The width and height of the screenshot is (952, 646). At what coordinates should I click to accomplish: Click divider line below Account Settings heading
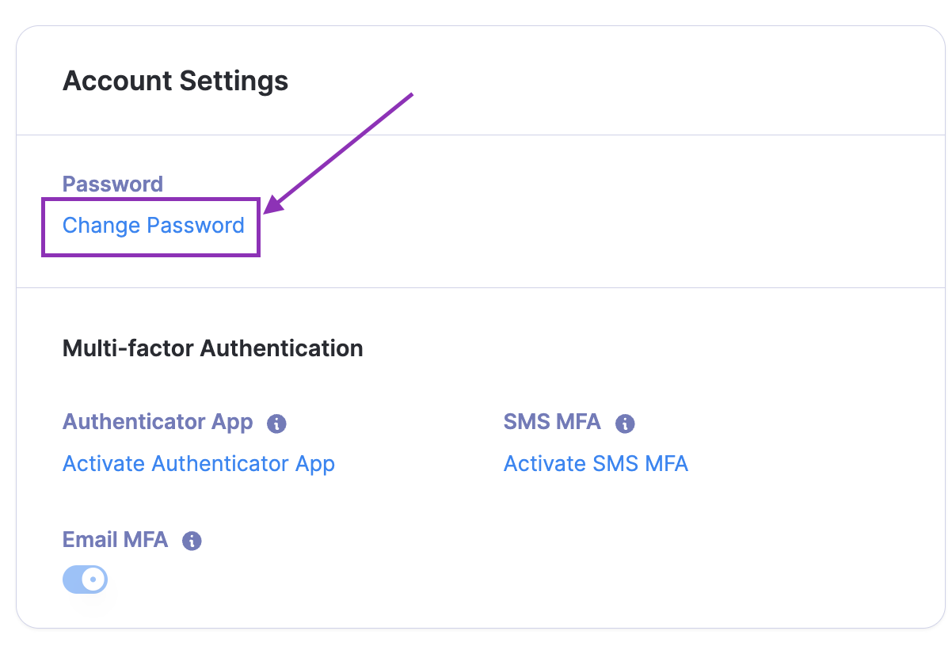(475, 135)
